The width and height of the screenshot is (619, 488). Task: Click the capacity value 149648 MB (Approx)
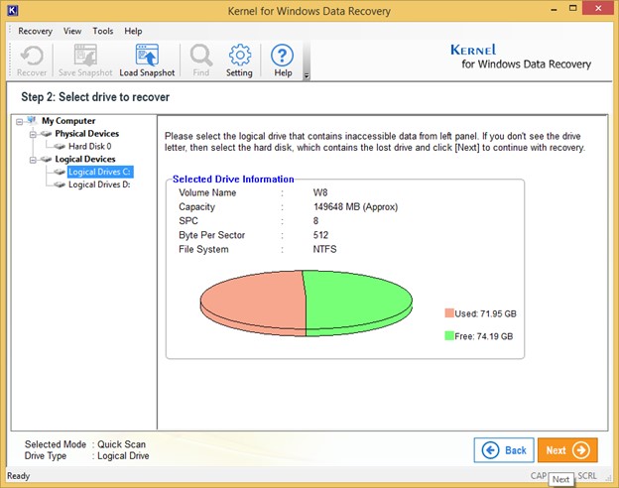pos(355,207)
